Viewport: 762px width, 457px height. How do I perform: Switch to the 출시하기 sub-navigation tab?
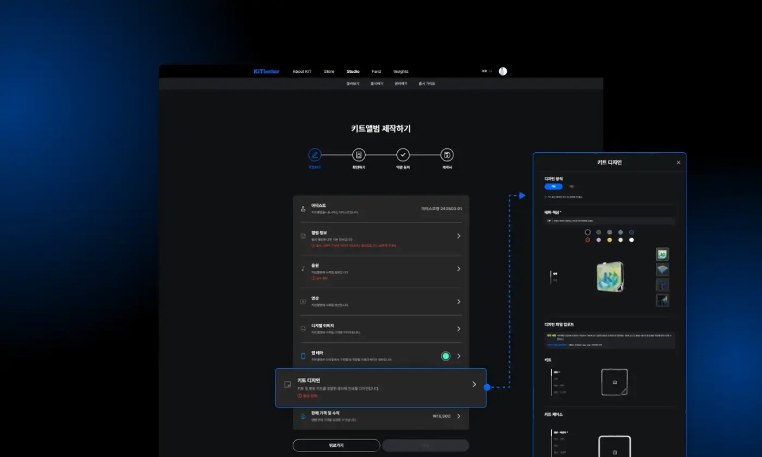pos(377,84)
